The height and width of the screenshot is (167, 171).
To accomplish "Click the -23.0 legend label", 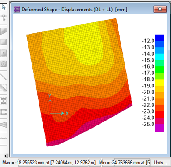I will (148, 111).
